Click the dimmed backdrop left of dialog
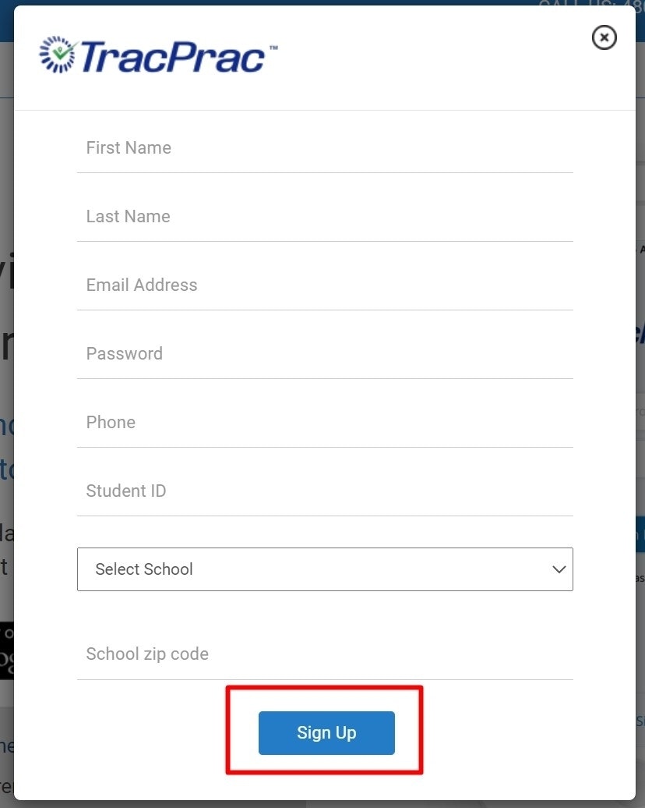 tap(6, 195)
